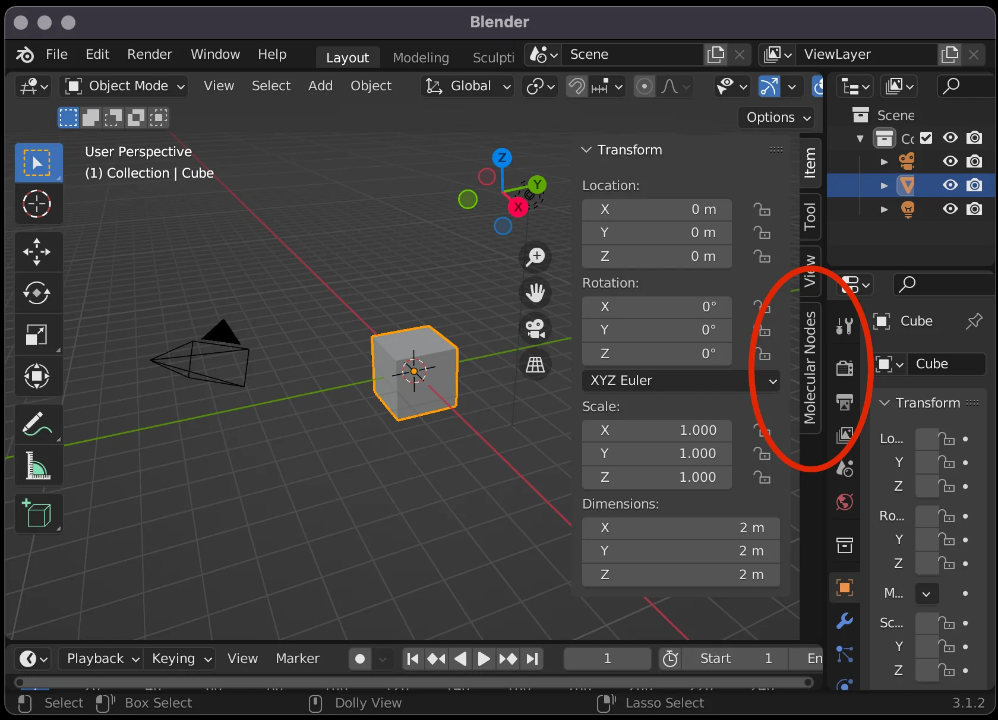Click the Z axis on navigation gizmo

coord(502,157)
